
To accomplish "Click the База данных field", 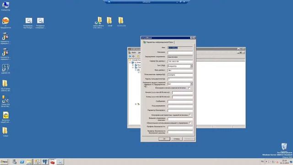I will click(180, 70).
